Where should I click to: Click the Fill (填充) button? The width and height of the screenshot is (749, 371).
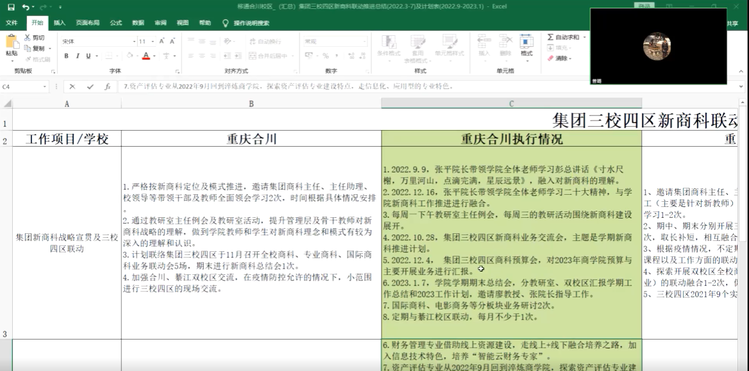[559, 48]
